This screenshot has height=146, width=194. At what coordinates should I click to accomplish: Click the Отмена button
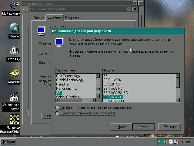point(169,127)
